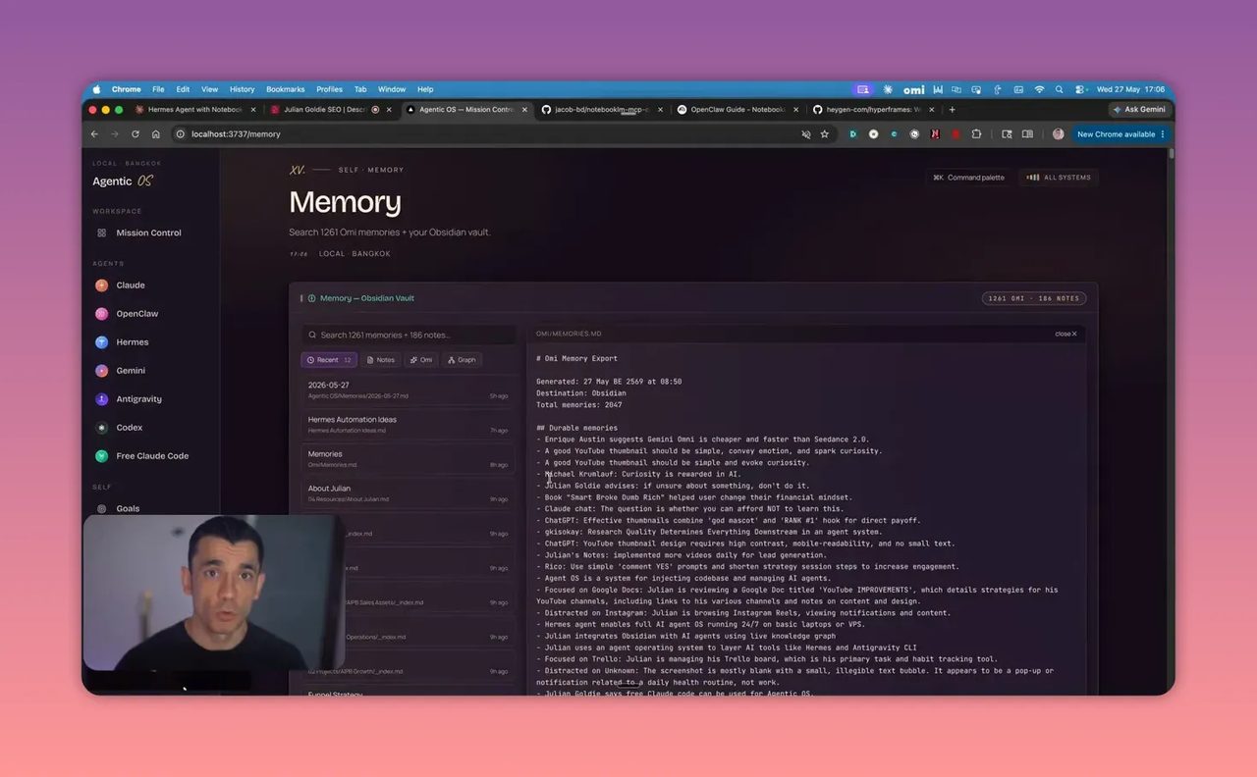The width and height of the screenshot is (1257, 777).
Task: Select the Notes filter
Action: coord(381,360)
